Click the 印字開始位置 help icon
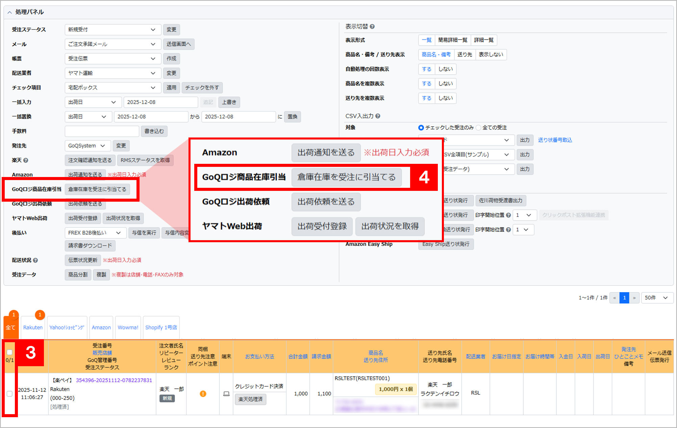The image size is (677, 428). click(x=508, y=215)
